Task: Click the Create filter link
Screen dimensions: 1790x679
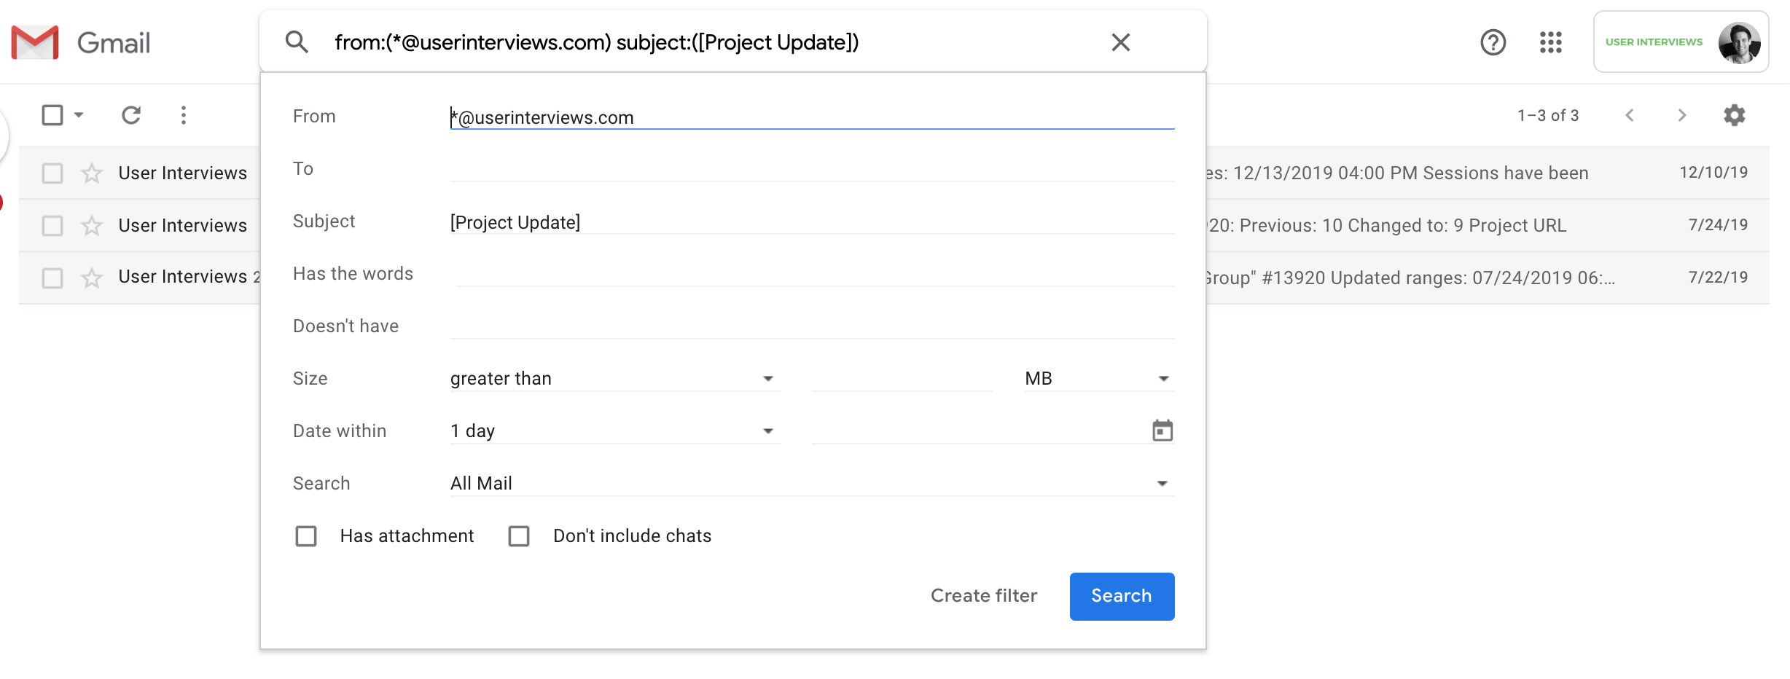Action: [x=983, y=596]
